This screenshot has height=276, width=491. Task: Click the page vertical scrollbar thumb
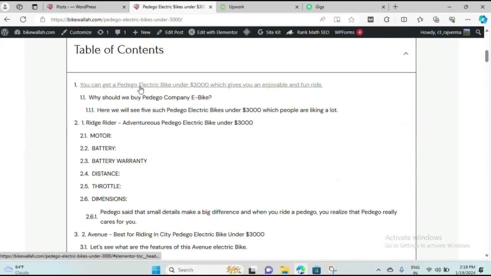click(487, 56)
